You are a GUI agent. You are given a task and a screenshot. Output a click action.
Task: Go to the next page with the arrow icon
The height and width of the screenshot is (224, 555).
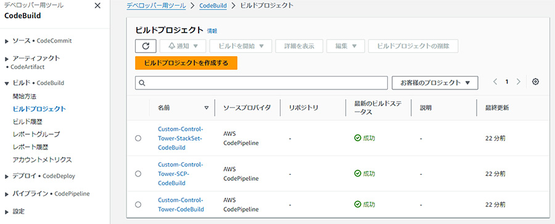[x=519, y=82]
